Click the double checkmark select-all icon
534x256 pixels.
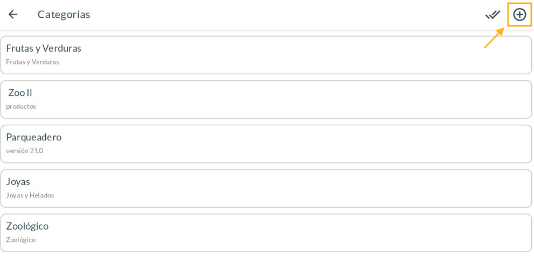493,15
